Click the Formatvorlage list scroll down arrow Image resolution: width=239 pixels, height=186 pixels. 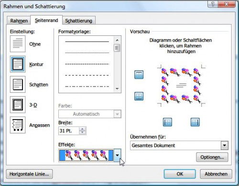117,89
